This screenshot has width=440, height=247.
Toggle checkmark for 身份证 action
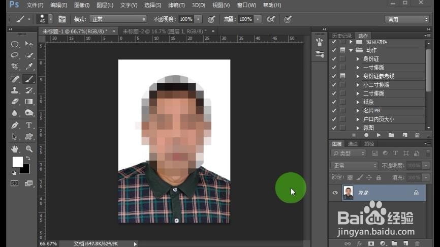(x=334, y=59)
